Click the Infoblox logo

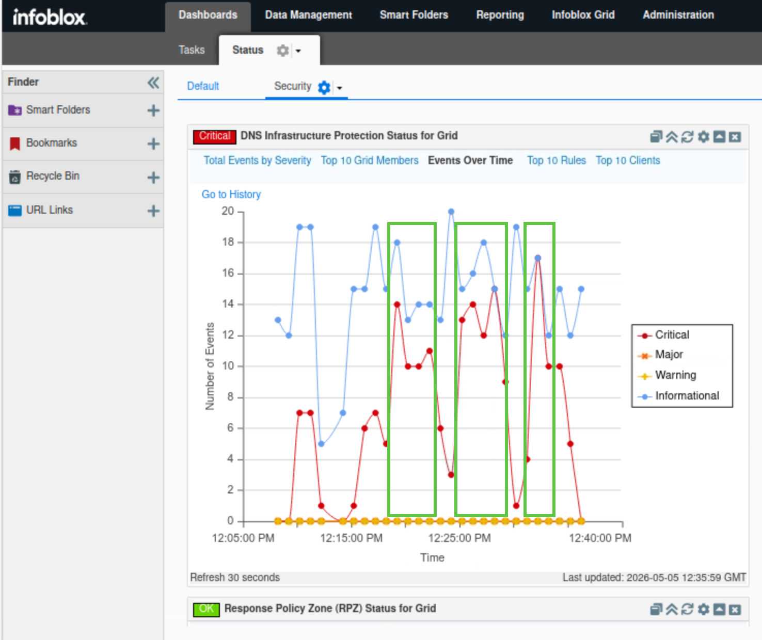(50, 17)
